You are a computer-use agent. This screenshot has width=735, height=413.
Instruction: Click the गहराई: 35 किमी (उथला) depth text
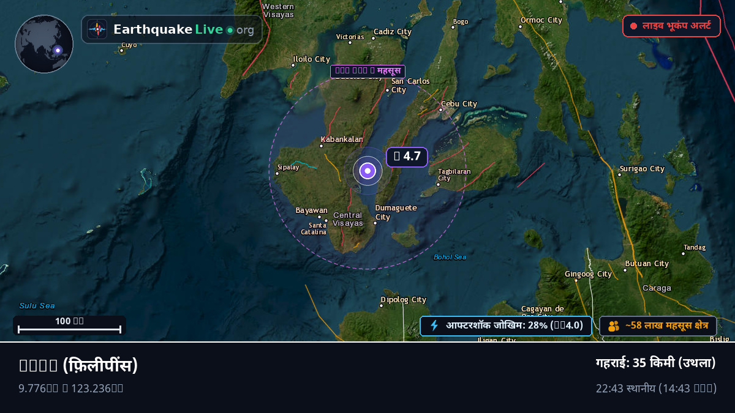(656, 363)
